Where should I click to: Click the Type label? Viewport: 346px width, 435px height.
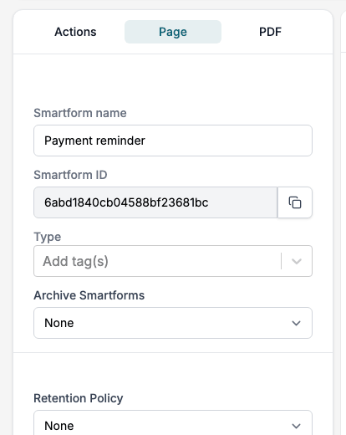[47, 237]
